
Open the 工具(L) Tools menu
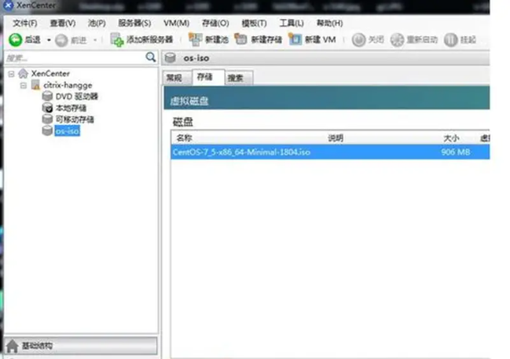pyautogui.click(x=291, y=23)
